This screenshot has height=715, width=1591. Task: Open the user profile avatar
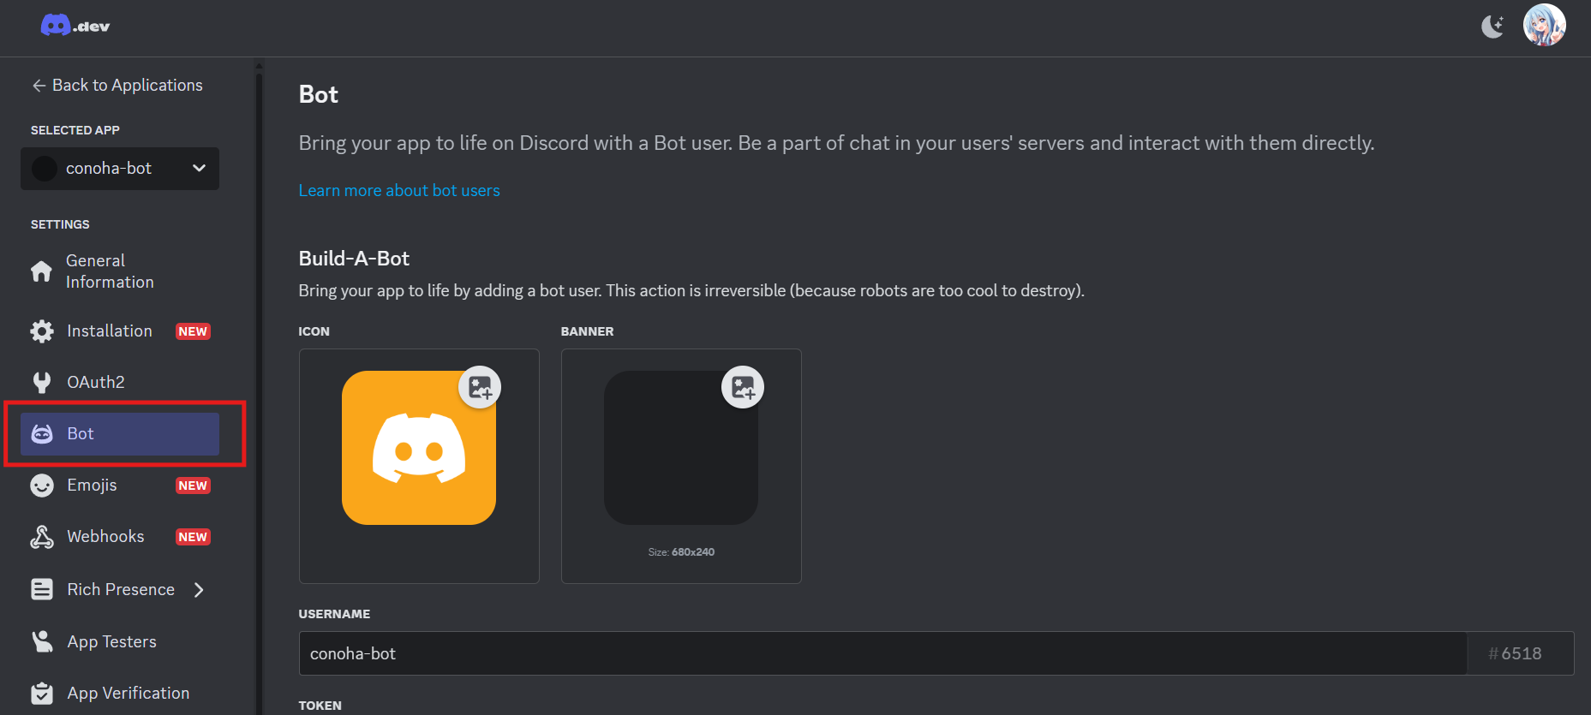pyautogui.click(x=1544, y=25)
